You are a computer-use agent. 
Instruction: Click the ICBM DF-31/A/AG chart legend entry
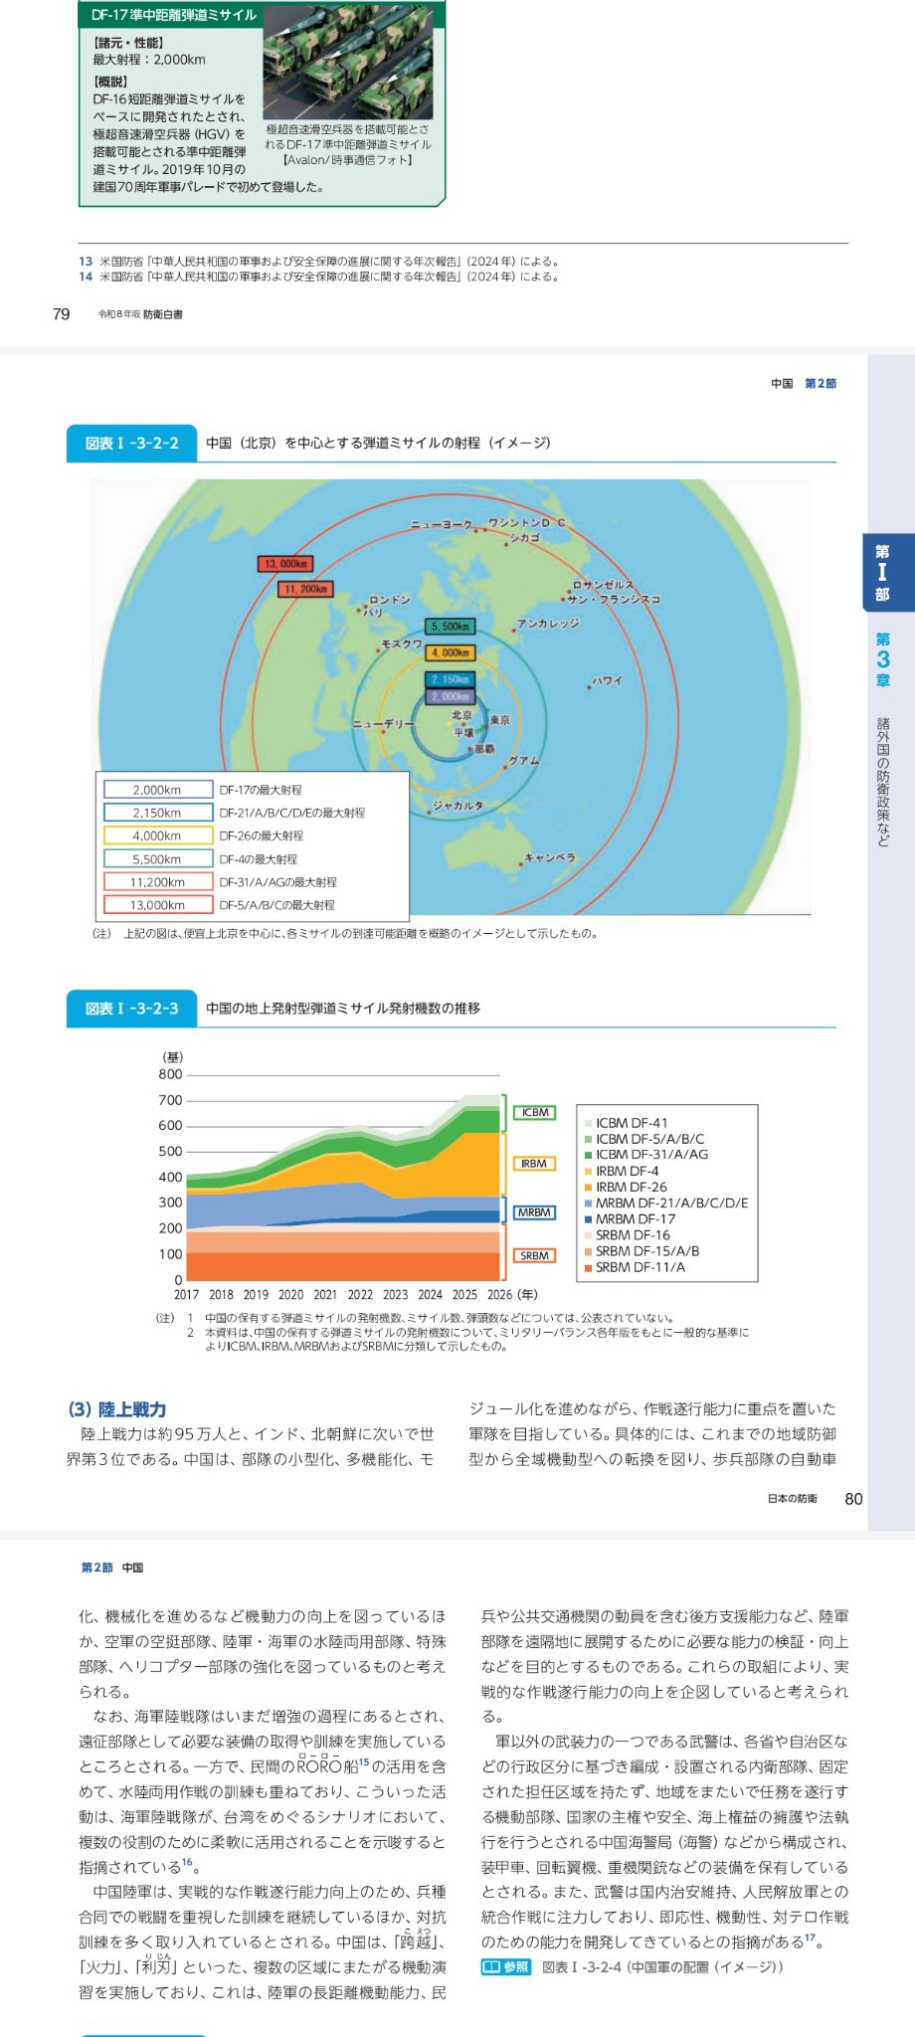tap(646, 1155)
